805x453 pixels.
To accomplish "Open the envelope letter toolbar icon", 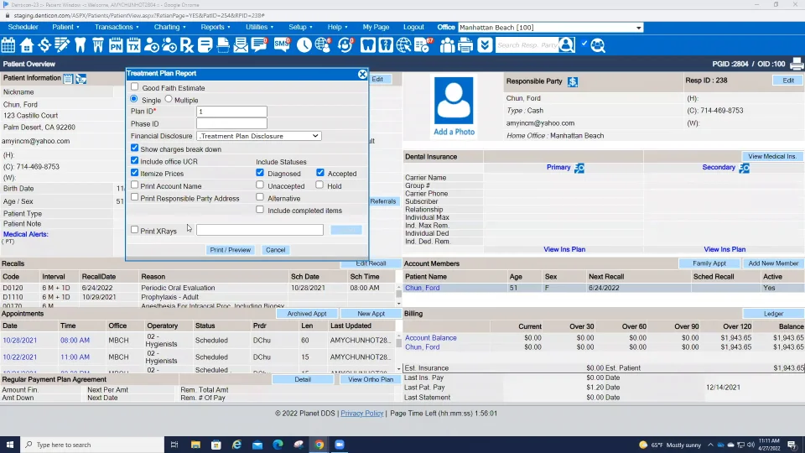I will [241, 45].
